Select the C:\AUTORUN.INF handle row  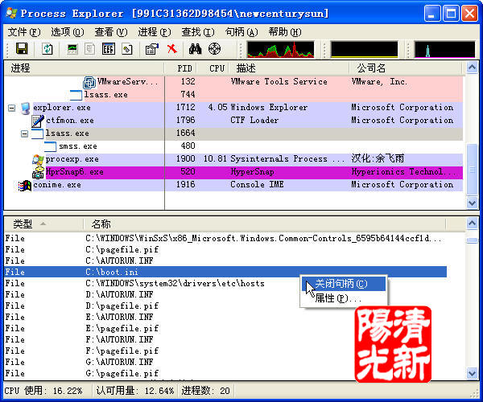(x=225, y=260)
